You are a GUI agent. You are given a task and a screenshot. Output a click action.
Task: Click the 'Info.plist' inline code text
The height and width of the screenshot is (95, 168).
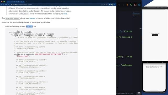coord(24,14)
